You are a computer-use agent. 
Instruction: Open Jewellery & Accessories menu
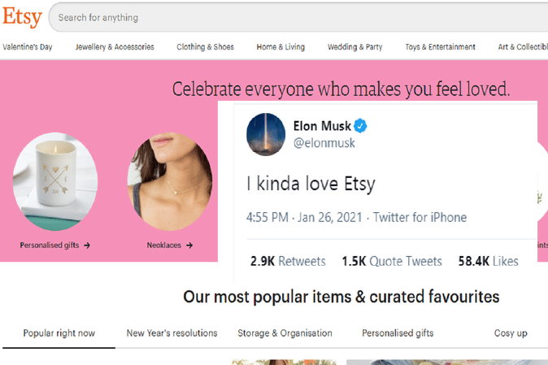(115, 47)
